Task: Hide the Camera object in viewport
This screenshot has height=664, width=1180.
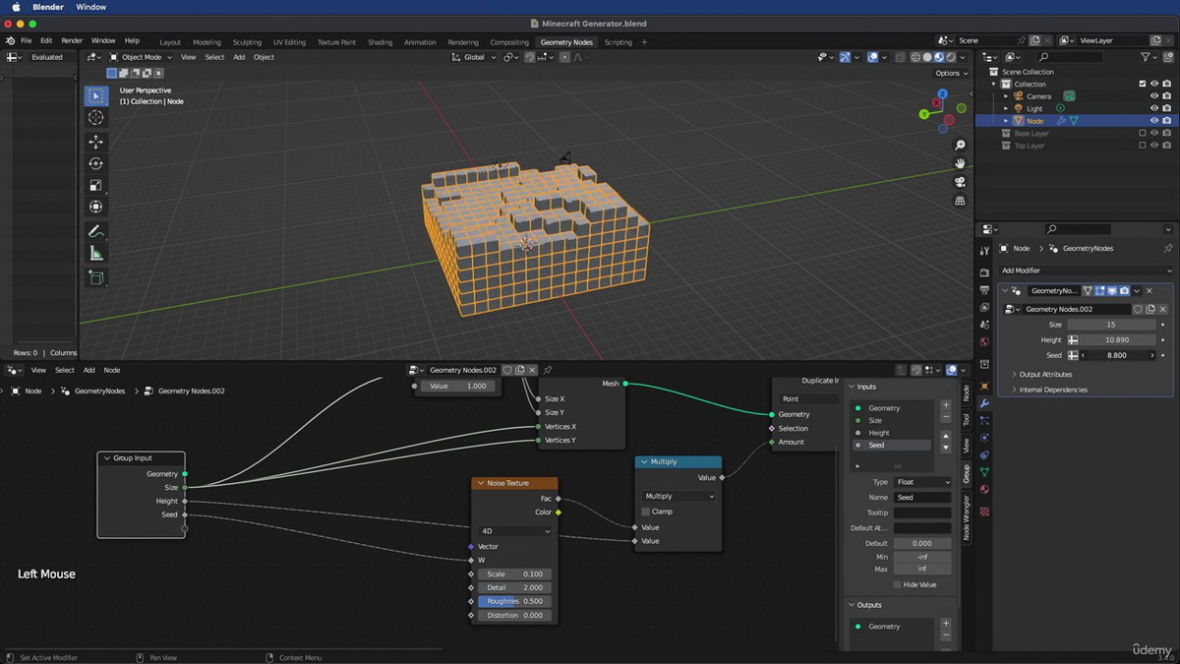Action: 1154,96
